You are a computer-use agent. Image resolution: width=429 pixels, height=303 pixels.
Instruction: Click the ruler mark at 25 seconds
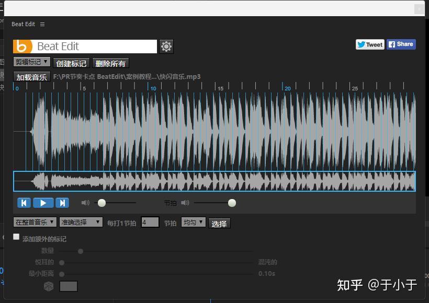[355, 88]
